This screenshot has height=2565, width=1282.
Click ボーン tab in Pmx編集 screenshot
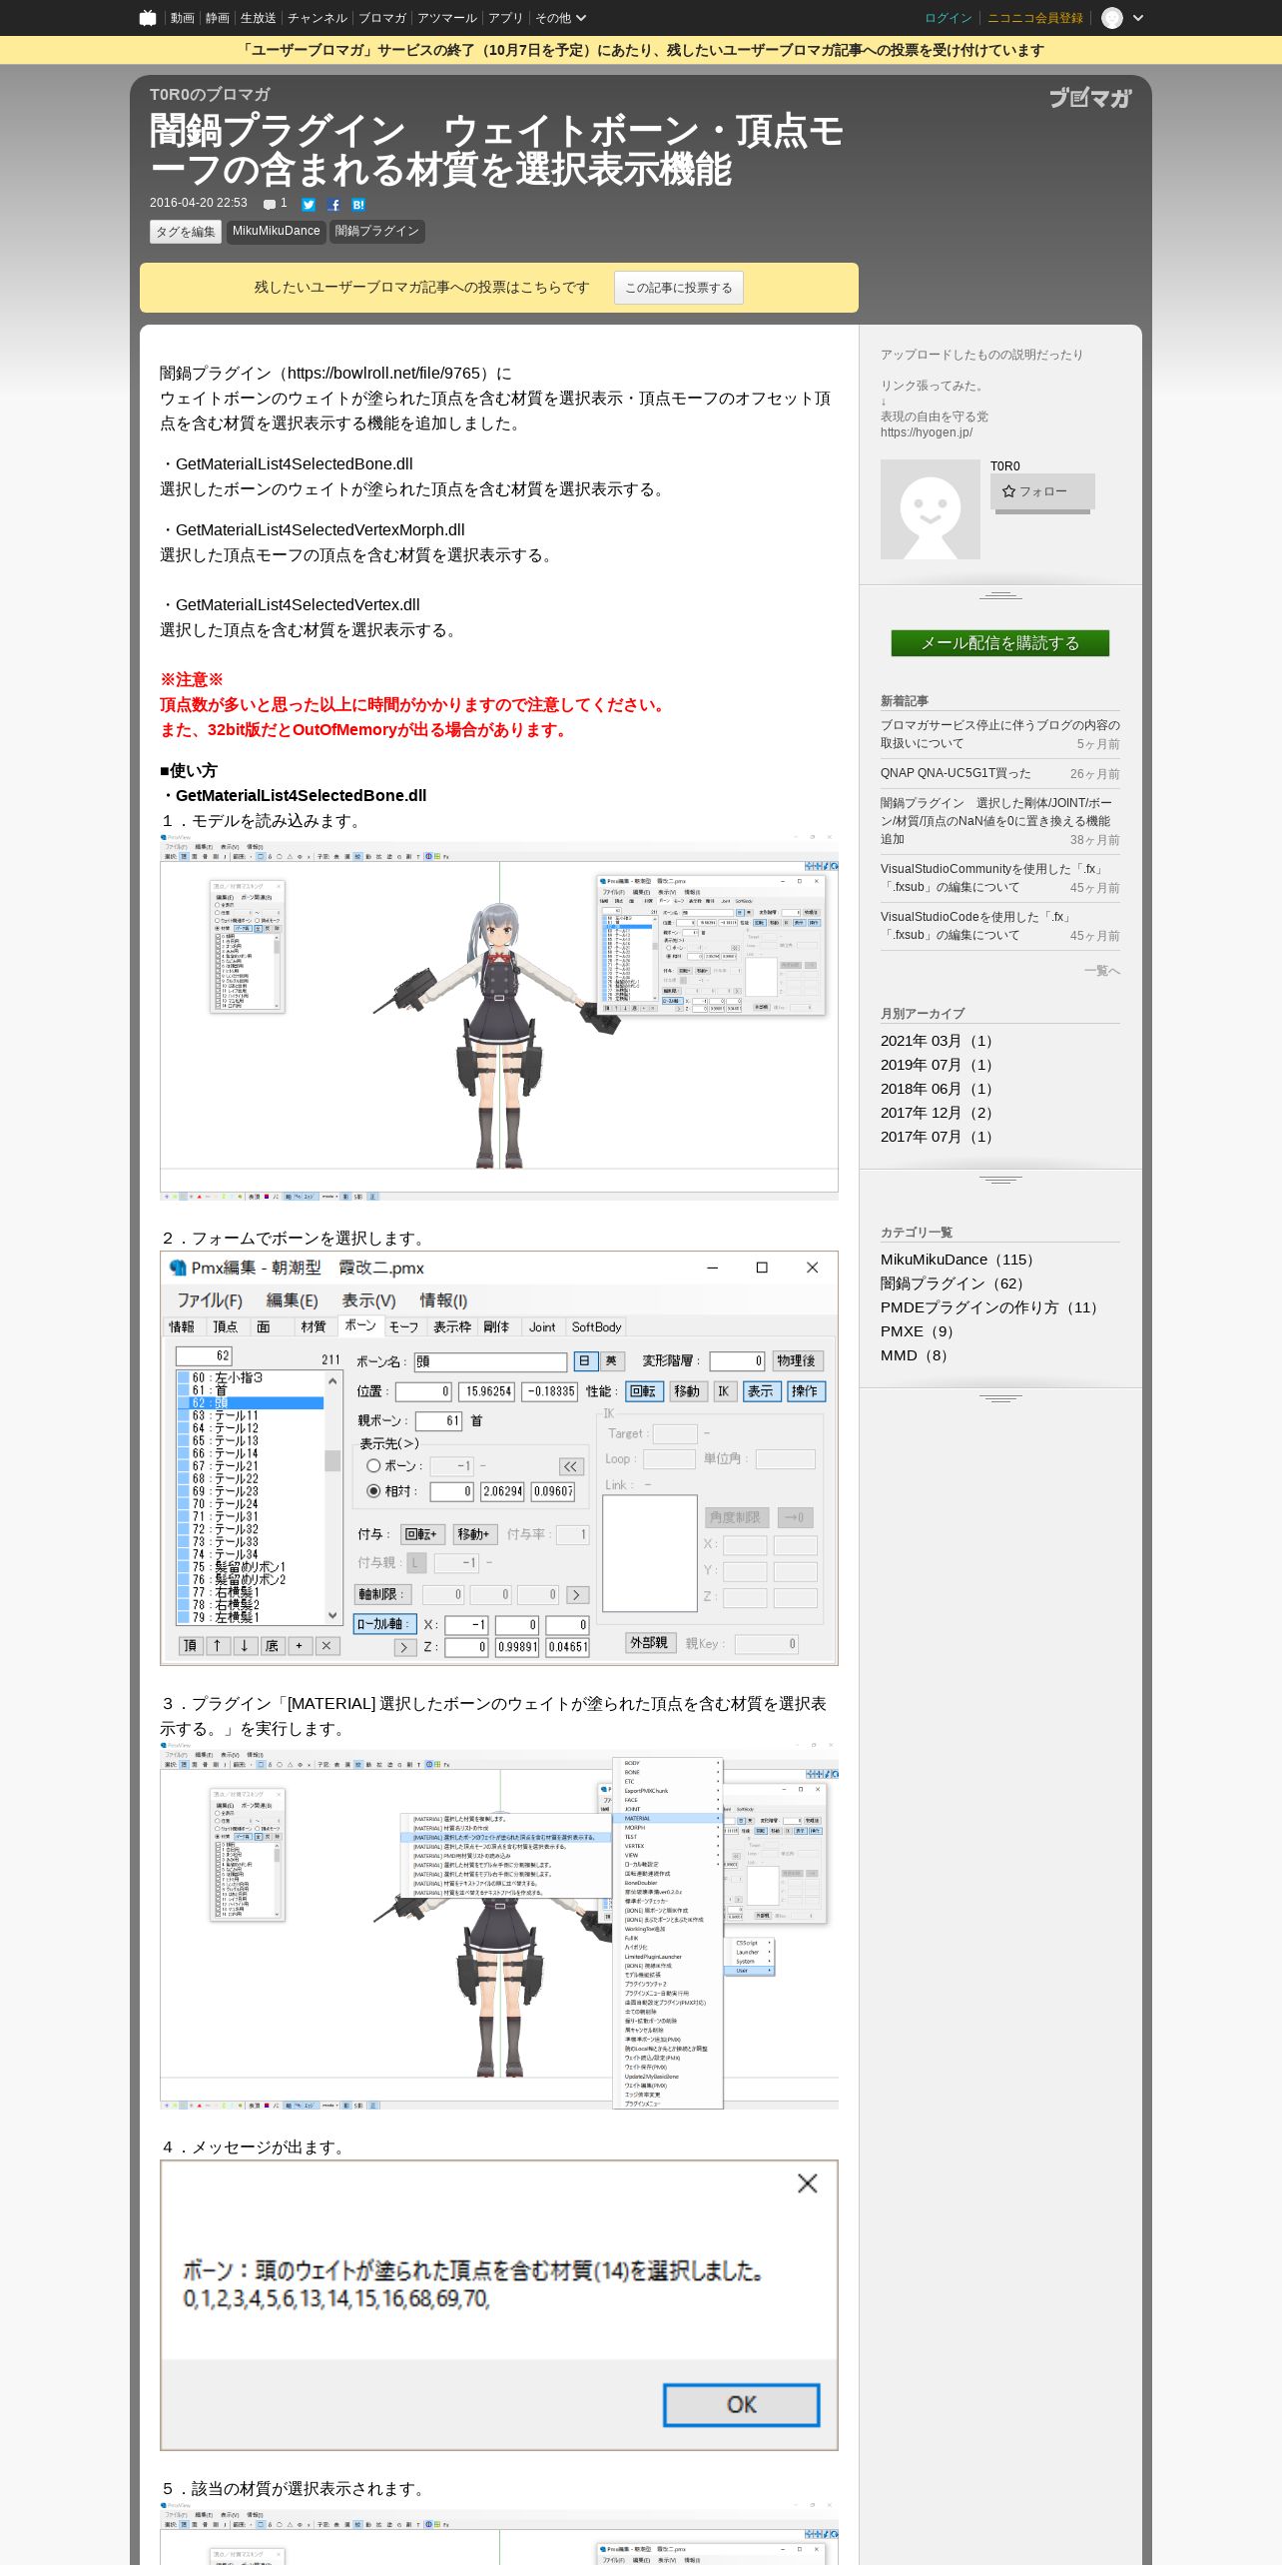pos(360,1325)
